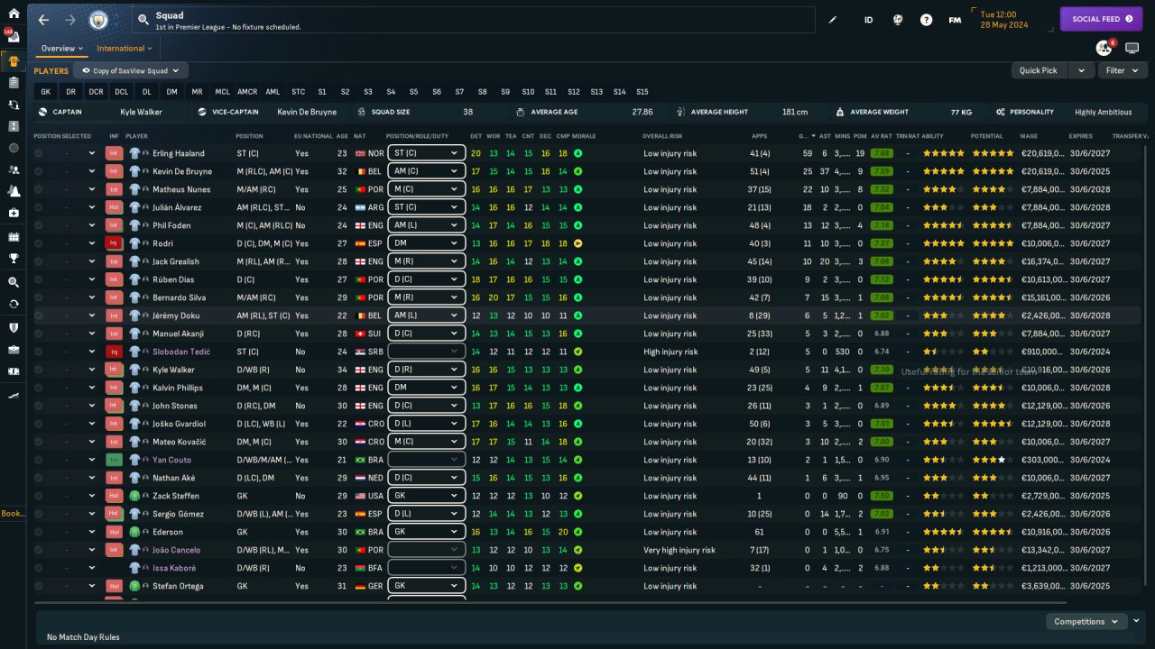Viewport: 1155px width, 649px height.
Task: Click the pencil edit icon in top bar
Action: tap(833, 20)
